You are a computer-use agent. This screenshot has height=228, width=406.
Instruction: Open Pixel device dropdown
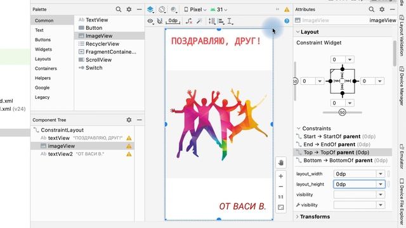[195, 9]
